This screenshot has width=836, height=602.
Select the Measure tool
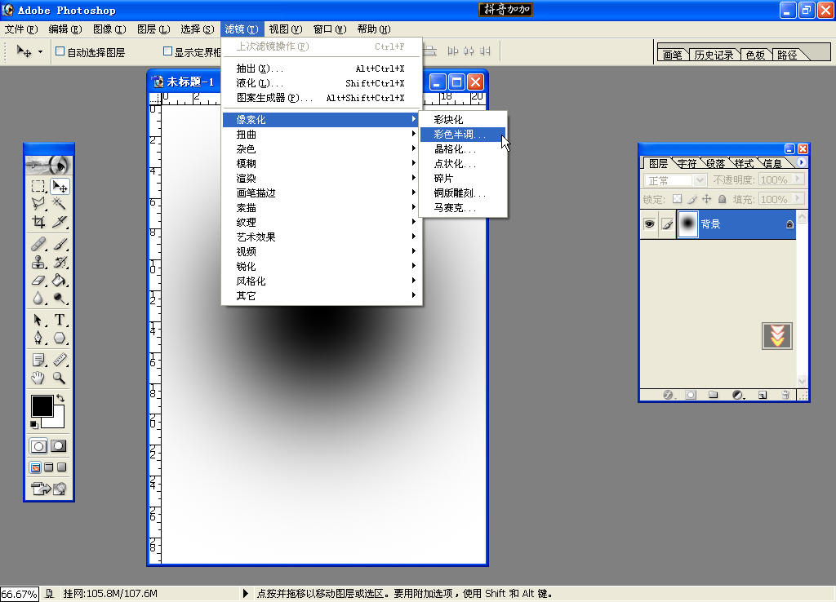pyautogui.click(x=60, y=360)
